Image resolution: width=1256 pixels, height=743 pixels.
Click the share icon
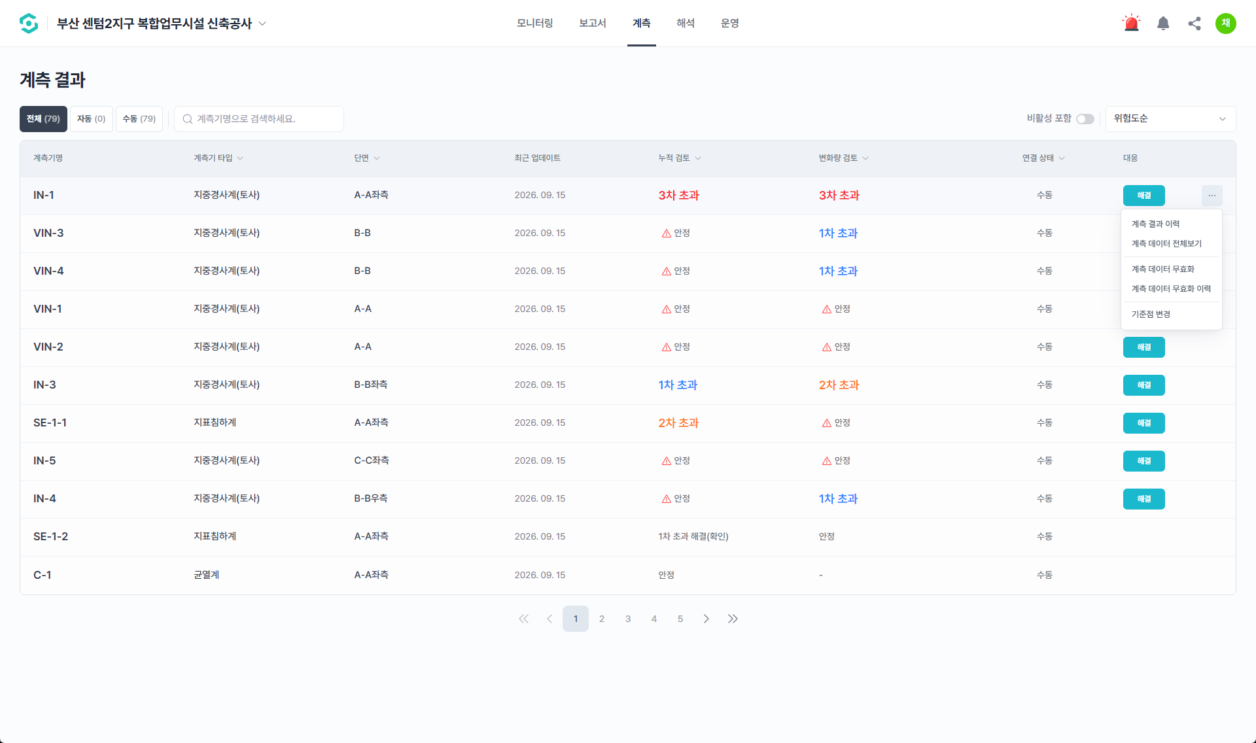tap(1195, 24)
